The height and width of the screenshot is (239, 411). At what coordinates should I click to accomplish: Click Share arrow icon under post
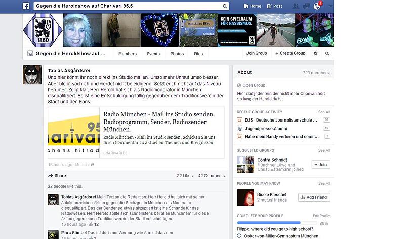click(x=50, y=176)
